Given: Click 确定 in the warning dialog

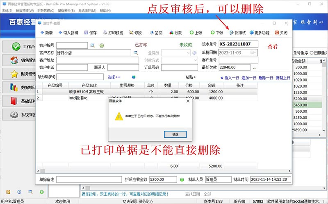Looking at the screenshot, I should point(175,134).
